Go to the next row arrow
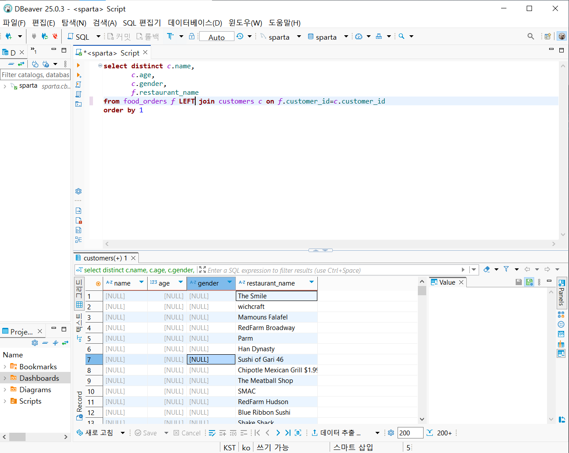Image resolution: width=569 pixels, height=453 pixels. (x=278, y=433)
